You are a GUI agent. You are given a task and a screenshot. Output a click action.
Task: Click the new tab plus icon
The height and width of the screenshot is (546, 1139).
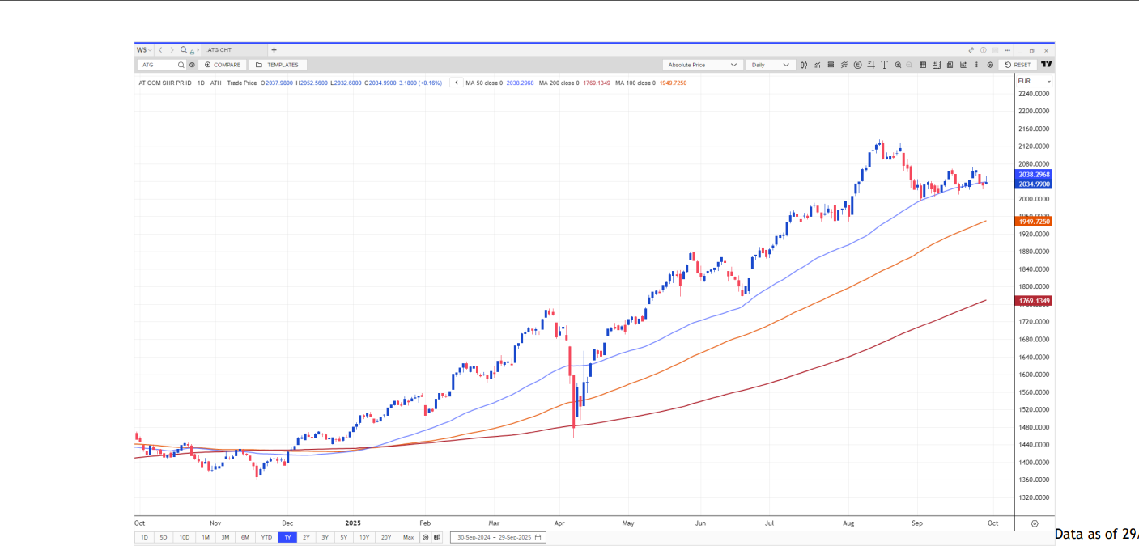coord(274,50)
